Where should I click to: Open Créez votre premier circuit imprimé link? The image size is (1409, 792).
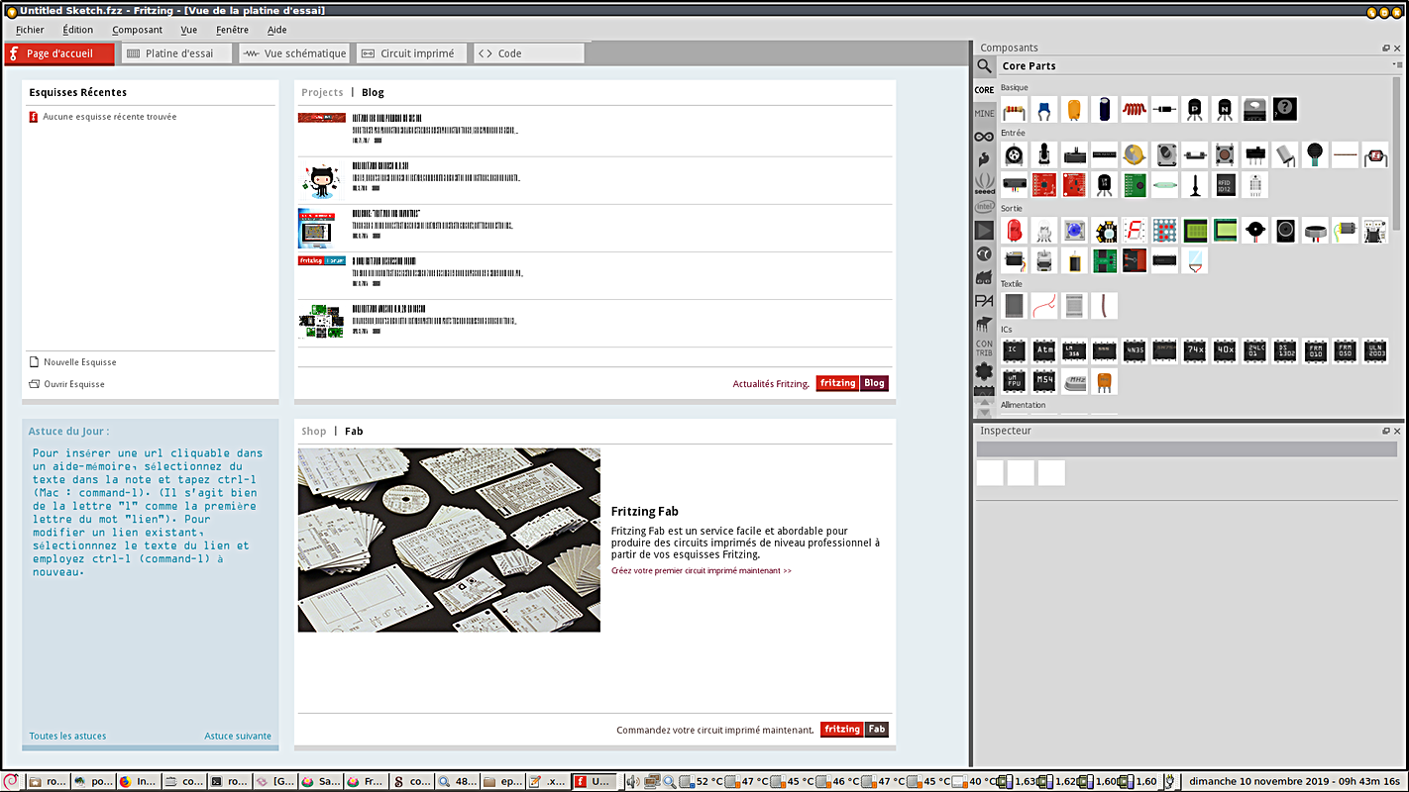click(702, 570)
